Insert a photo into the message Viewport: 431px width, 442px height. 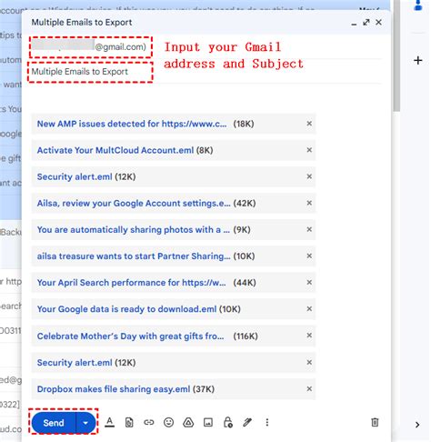click(x=208, y=422)
